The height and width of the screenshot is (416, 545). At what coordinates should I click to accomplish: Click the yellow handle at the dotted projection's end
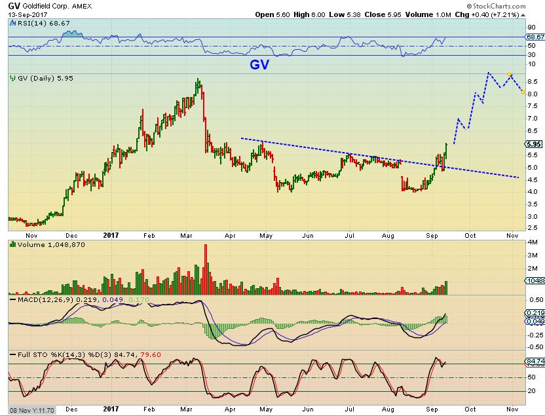(523, 92)
